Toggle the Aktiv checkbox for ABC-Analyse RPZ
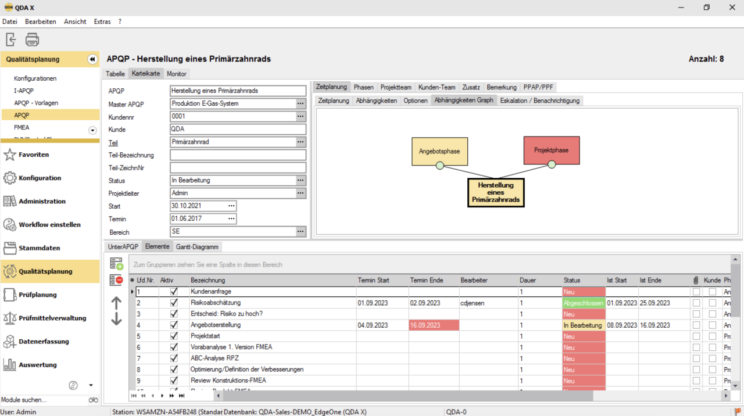 coord(174,358)
